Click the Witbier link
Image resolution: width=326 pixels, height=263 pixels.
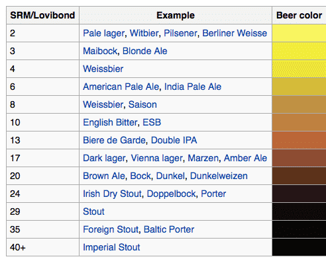(x=144, y=33)
